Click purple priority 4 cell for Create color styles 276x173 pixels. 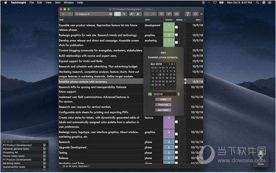click(169, 122)
